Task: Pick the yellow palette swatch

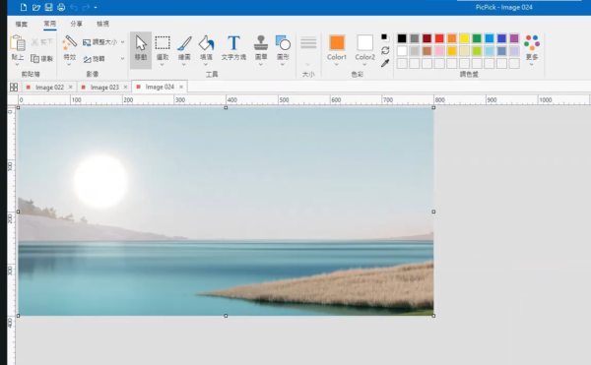Action: 464,38
